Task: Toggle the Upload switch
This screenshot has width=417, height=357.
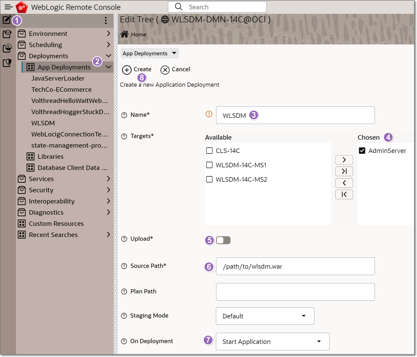Action: point(223,240)
